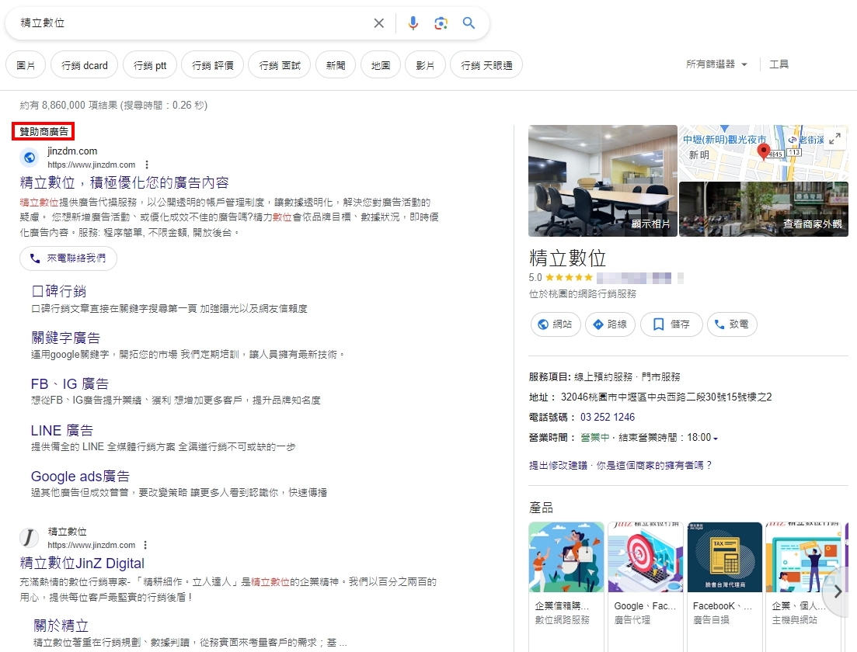This screenshot has width=857, height=652.
Task: Click the 來電聯絡我們 call button
Action: [68, 258]
